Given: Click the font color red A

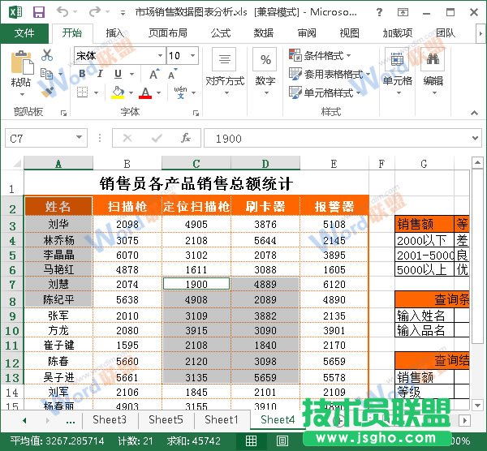Looking at the screenshot, I should click(x=145, y=92).
